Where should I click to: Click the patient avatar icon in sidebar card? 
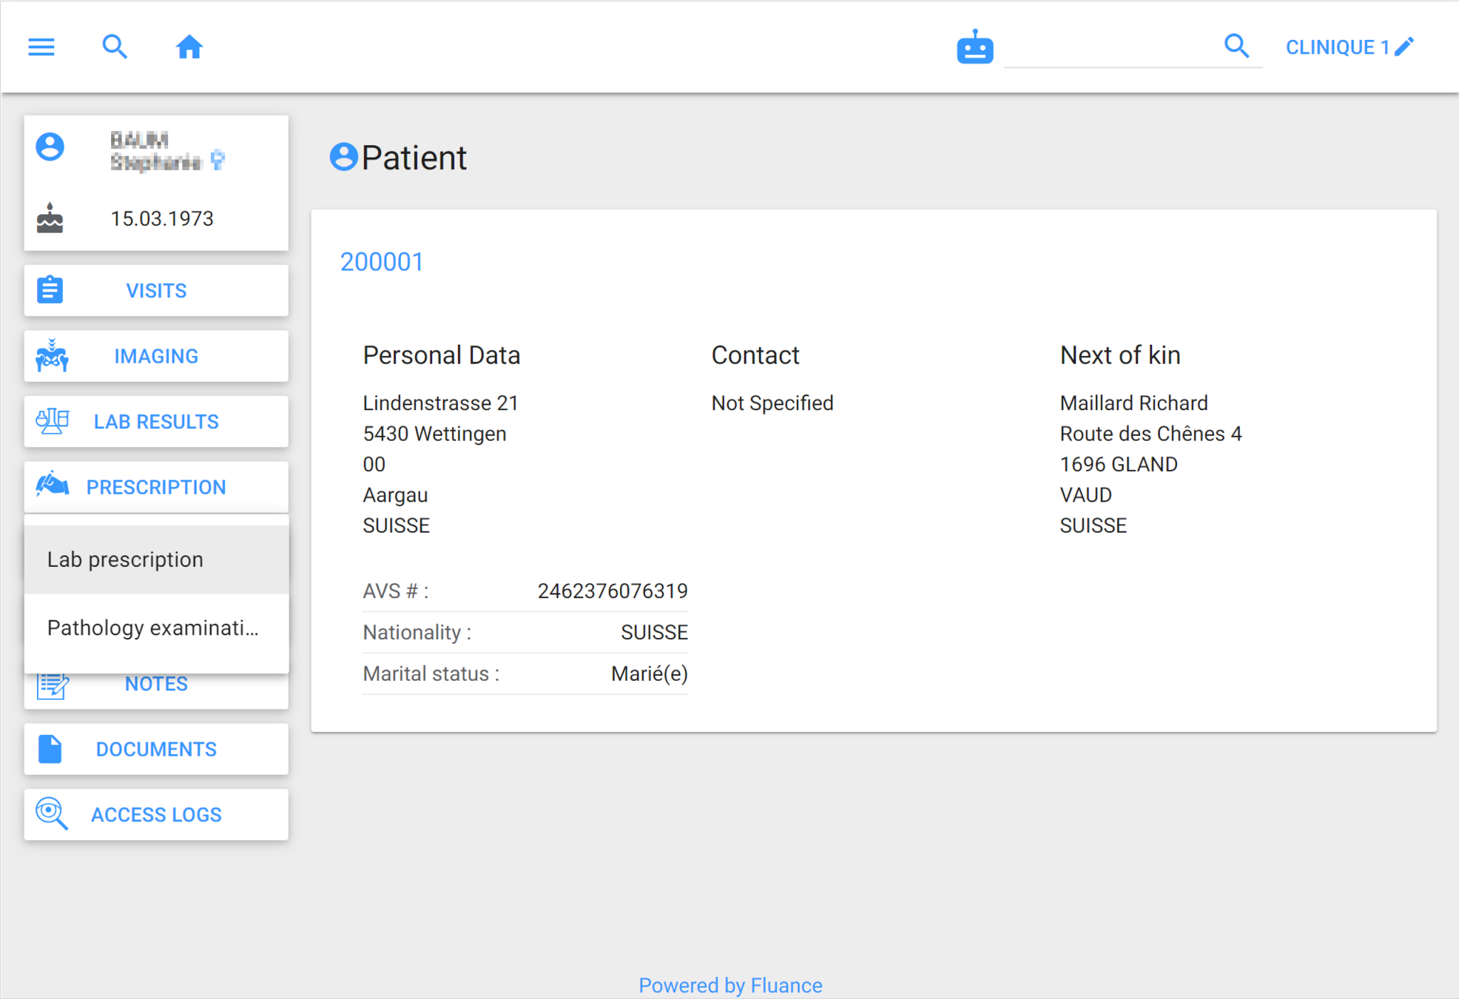50,147
